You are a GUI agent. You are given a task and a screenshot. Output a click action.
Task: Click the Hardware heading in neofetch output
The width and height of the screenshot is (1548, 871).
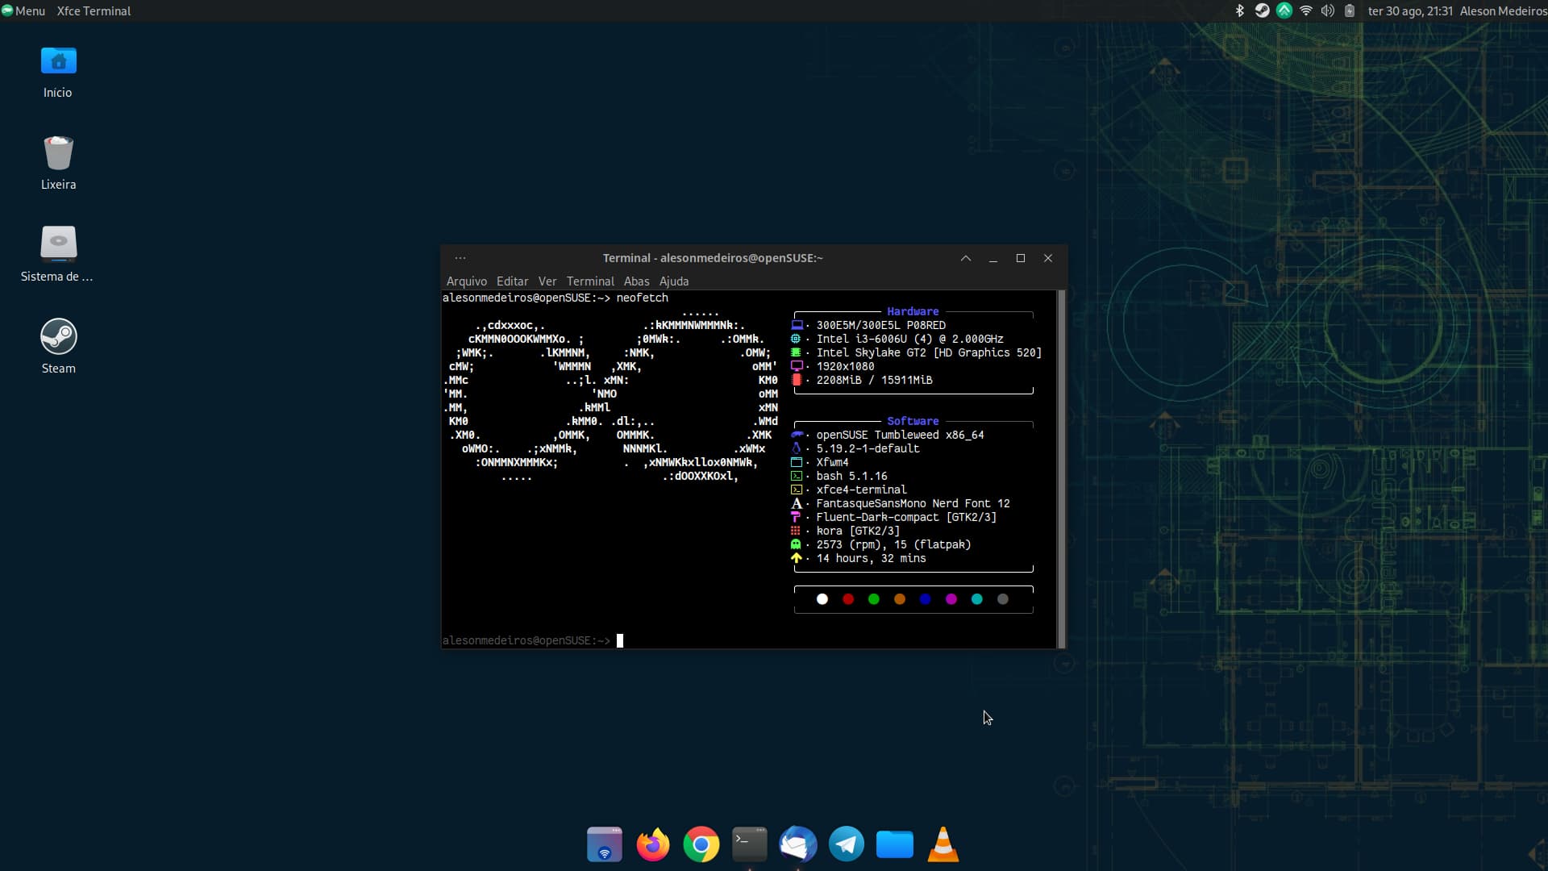pyautogui.click(x=913, y=311)
